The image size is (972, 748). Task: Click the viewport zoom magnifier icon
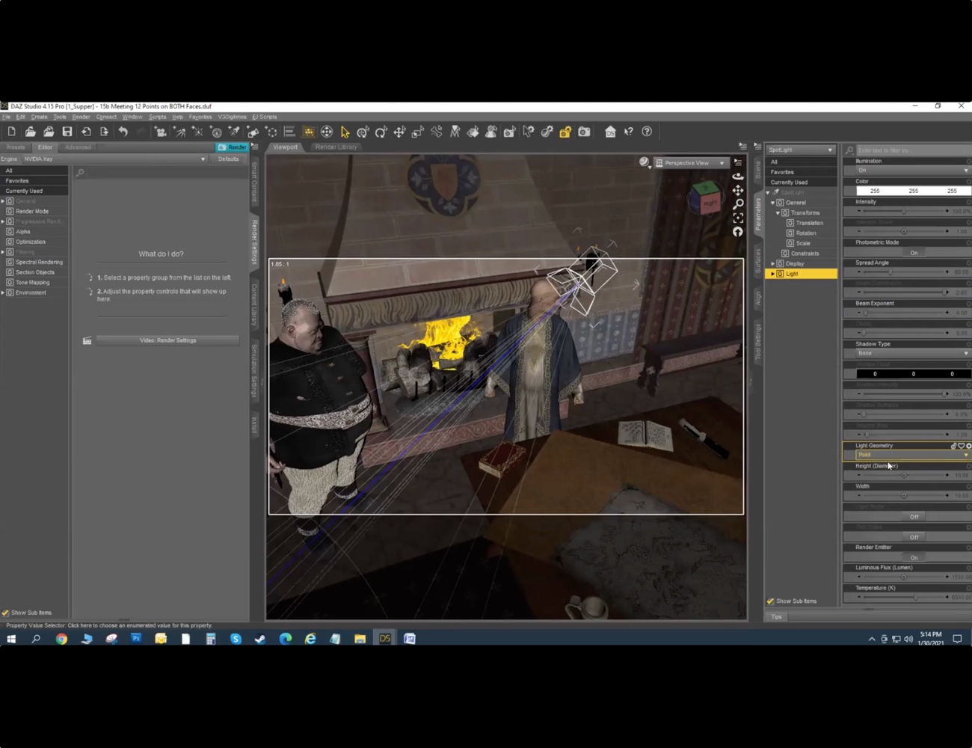(738, 204)
